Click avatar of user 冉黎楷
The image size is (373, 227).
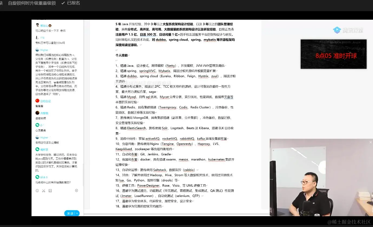pyautogui.click(x=37, y=113)
